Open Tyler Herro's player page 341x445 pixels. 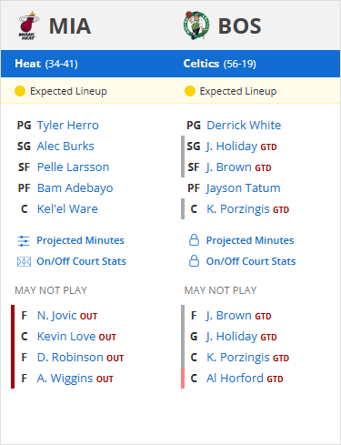pyautogui.click(x=68, y=126)
